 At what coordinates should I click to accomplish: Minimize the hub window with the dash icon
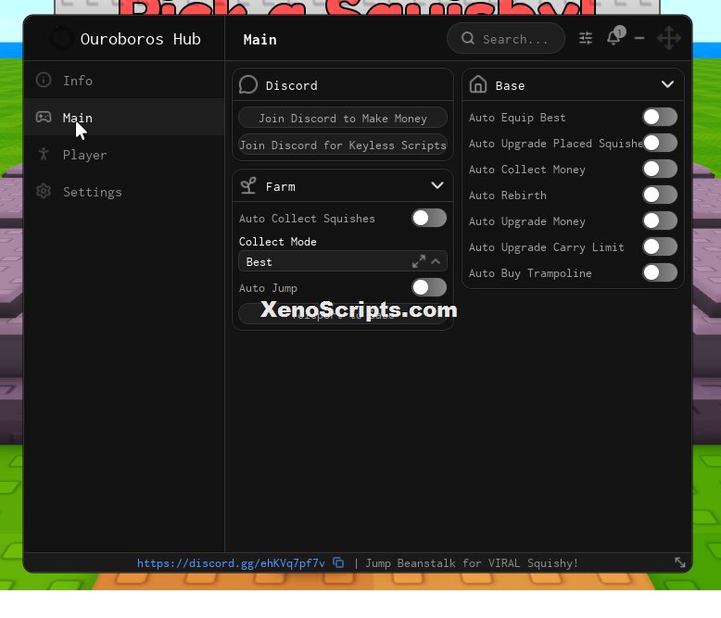click(639, 38)
